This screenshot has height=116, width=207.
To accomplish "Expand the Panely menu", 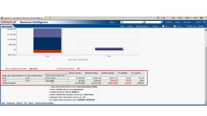I will (156, 26).
